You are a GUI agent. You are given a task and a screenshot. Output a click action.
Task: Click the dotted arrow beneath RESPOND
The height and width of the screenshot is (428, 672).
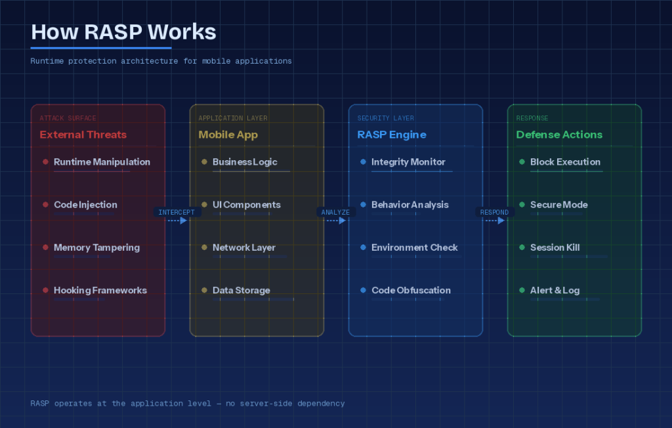click(494, 221)
